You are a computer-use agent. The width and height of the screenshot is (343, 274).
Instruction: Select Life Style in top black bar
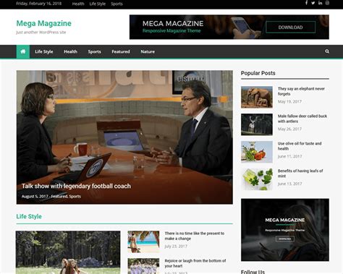point(98,4)
